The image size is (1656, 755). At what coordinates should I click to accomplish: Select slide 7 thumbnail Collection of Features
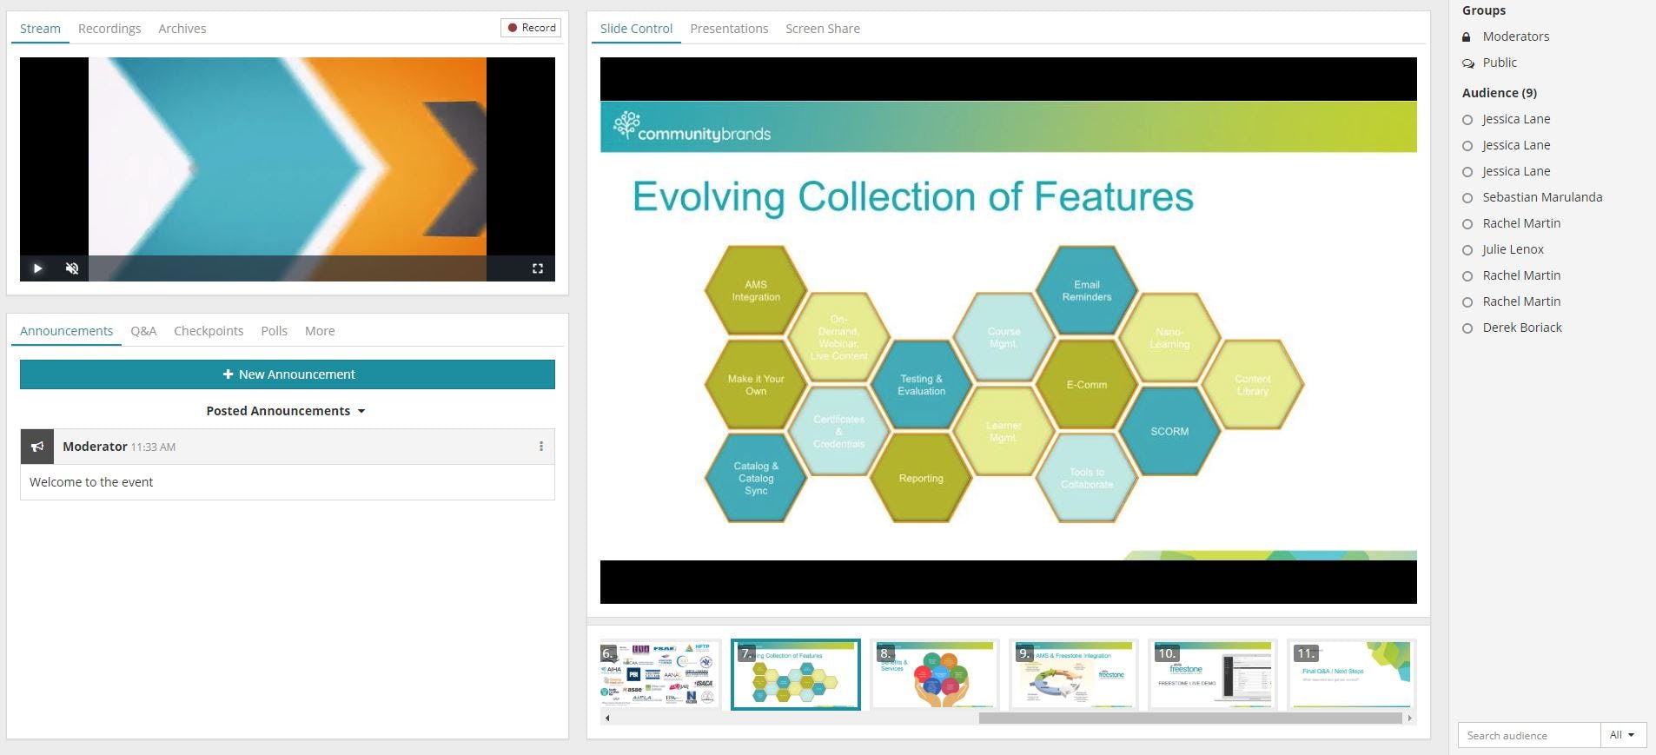(796, 675)
